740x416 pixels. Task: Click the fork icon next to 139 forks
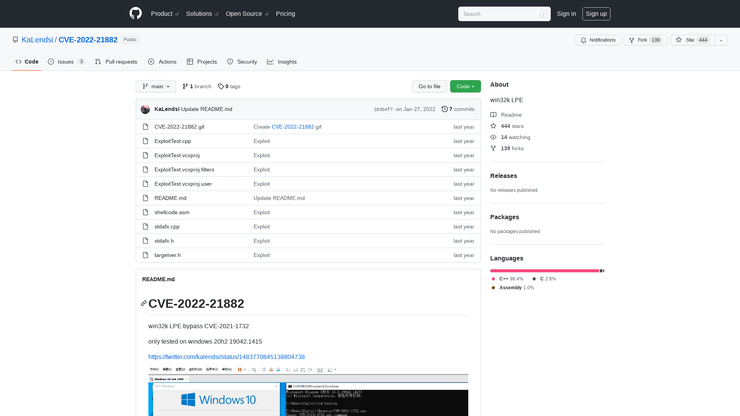[493, 148]
